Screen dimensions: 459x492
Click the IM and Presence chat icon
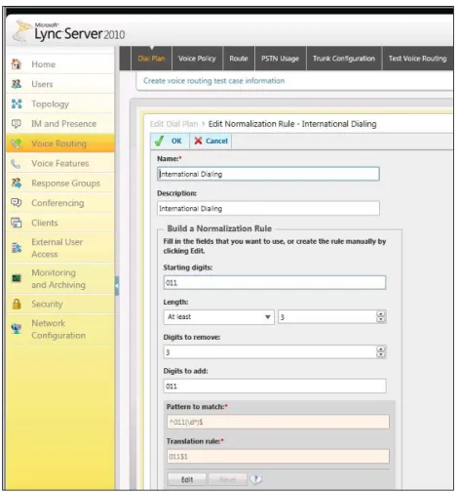(x=17, y=124)
